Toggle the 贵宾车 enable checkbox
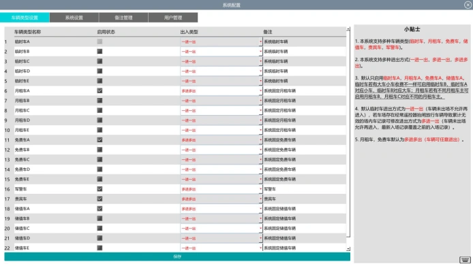Viewport: 473px width, 266px height. pyautogui.click(x=100, y=199)
